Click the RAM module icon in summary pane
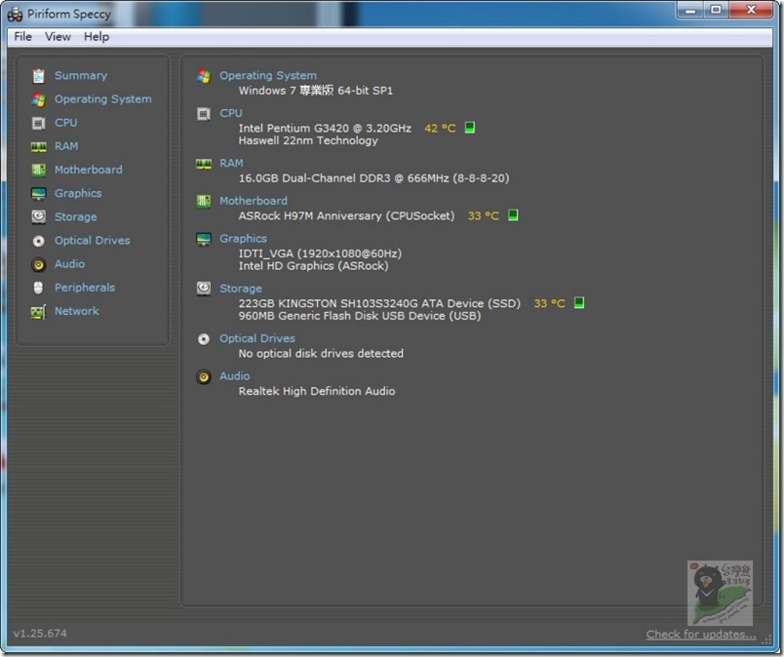Image resolution: width=784 pixels, height=657 pixels. click(x=204, y=165)
